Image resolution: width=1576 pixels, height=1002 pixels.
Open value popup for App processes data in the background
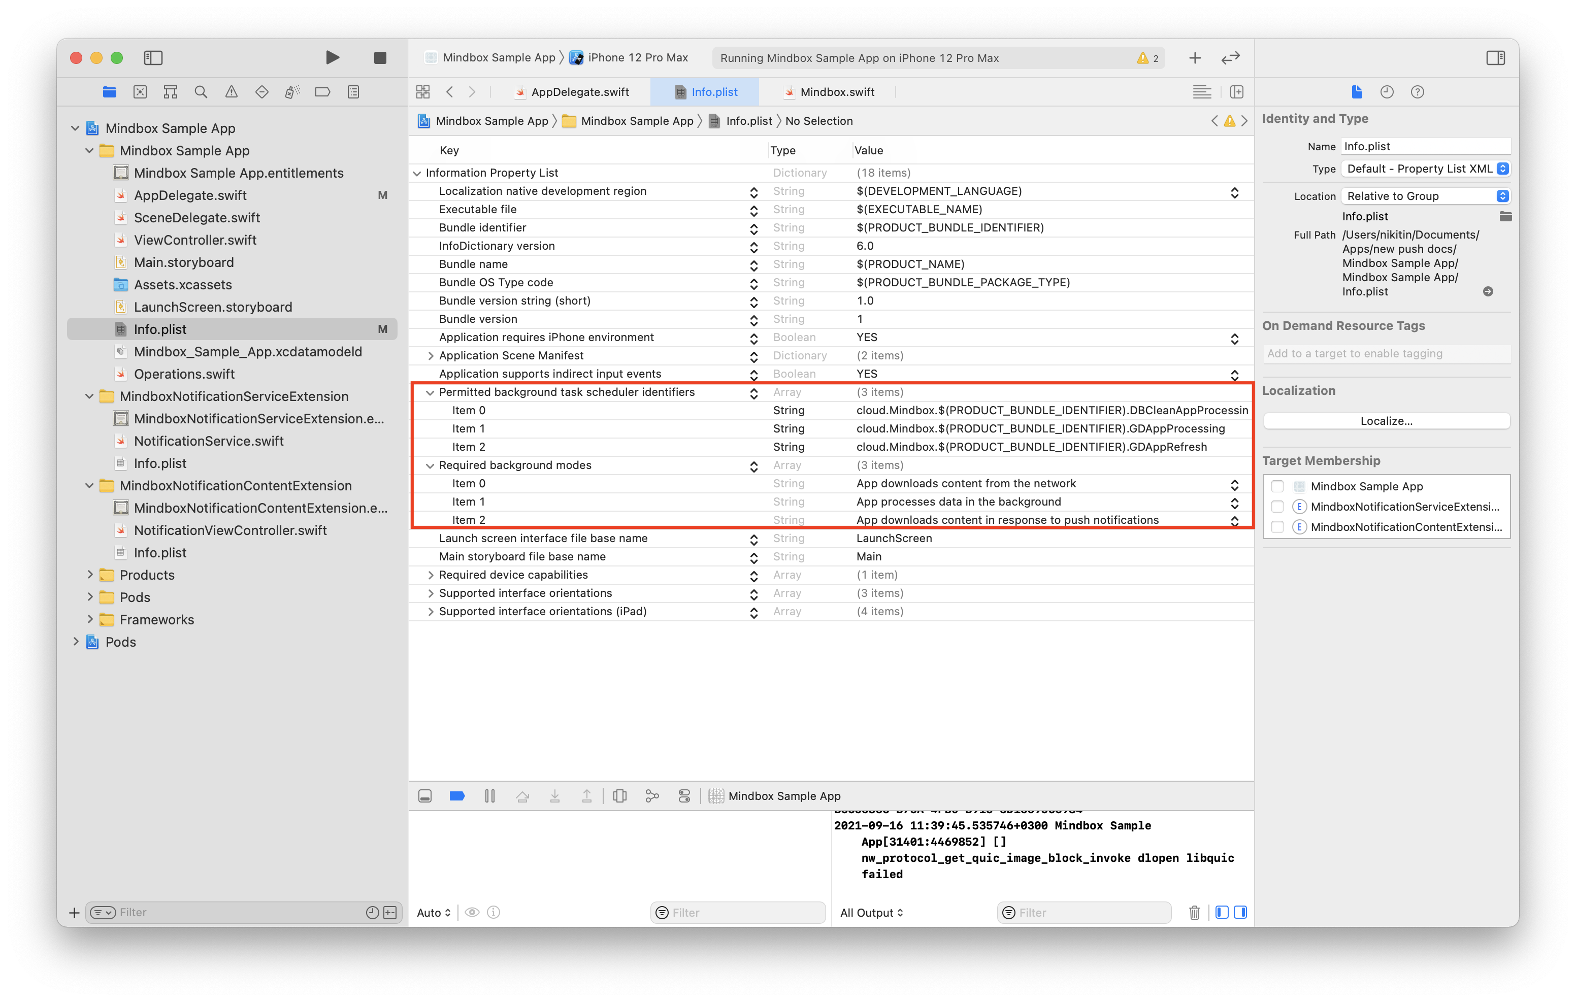(x=1234, y=503)
